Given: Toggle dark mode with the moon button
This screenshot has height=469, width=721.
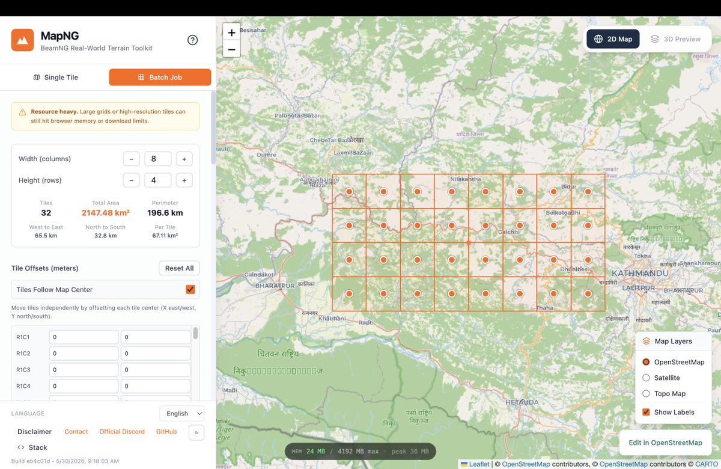Looking at the screenshot, I should [x=196, y=432].
